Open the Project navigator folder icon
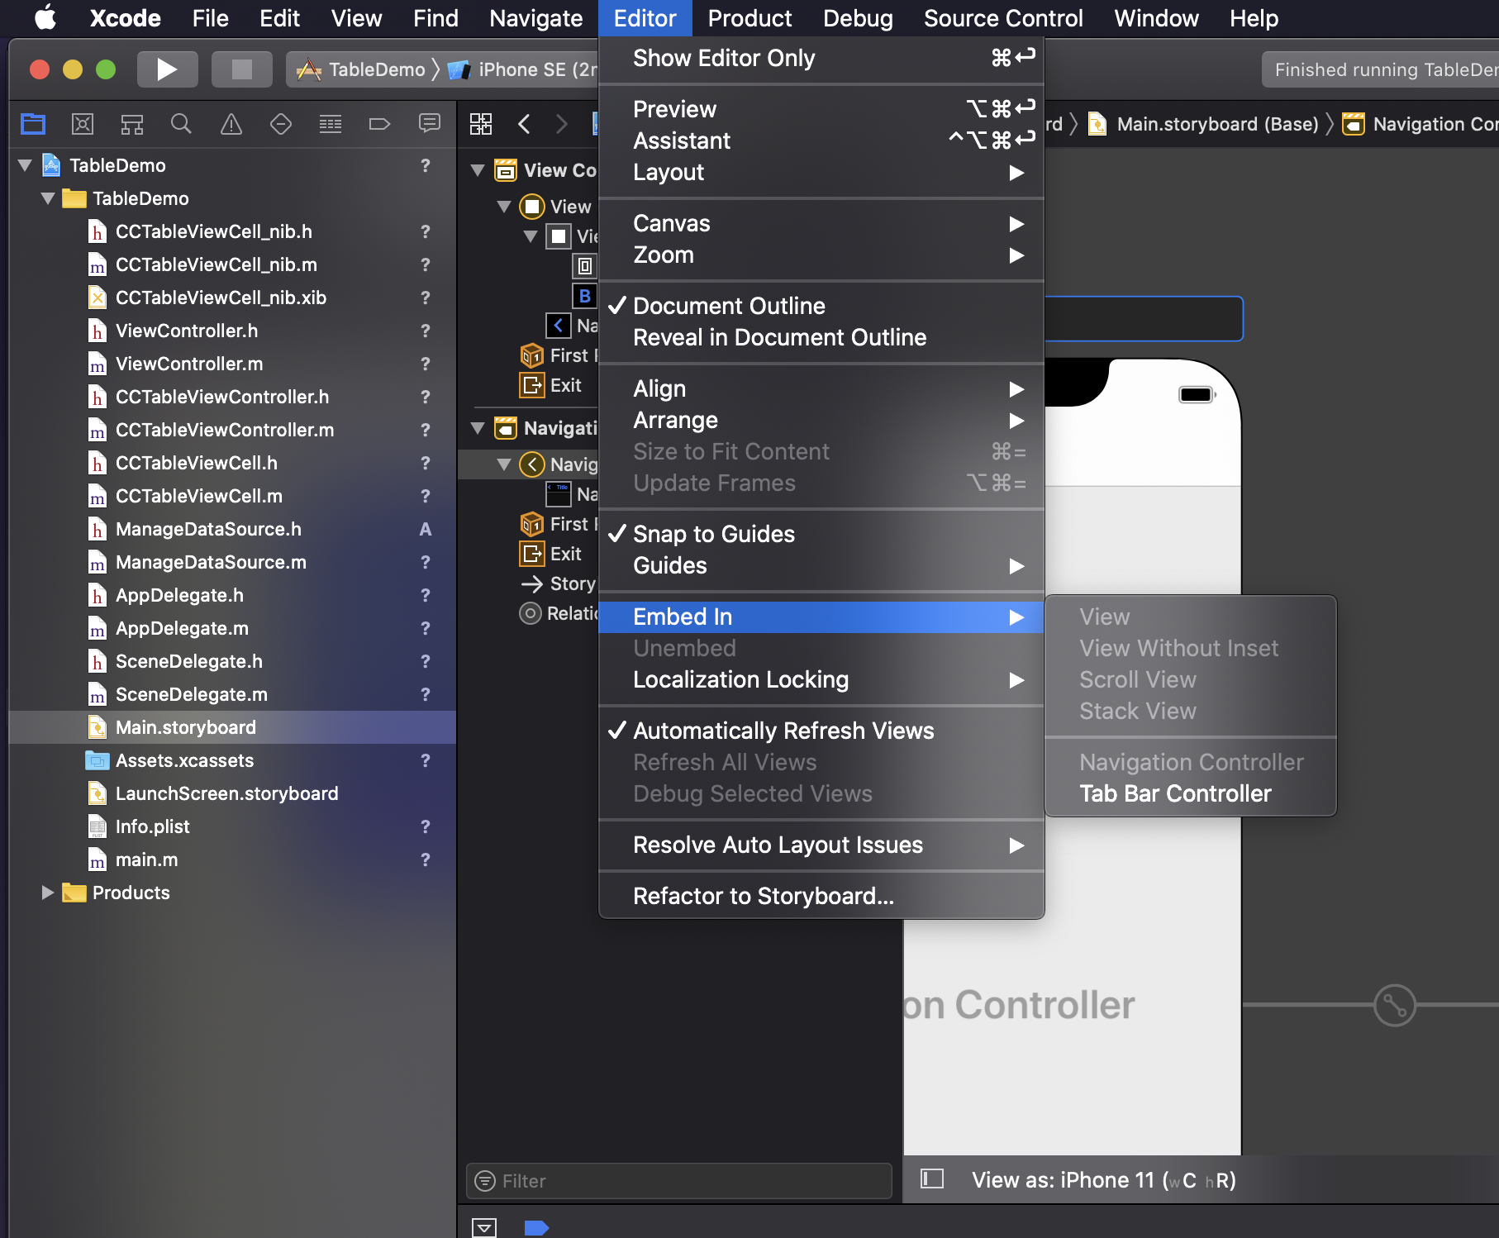 (33, 125)
